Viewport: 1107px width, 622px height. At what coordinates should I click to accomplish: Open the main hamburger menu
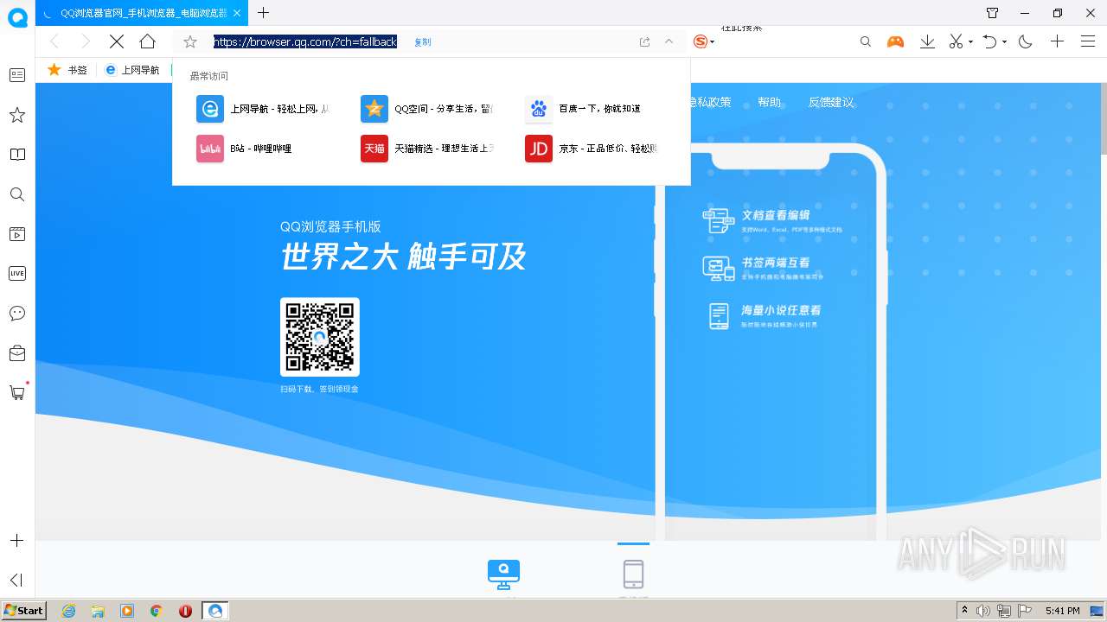[1088, 41]
